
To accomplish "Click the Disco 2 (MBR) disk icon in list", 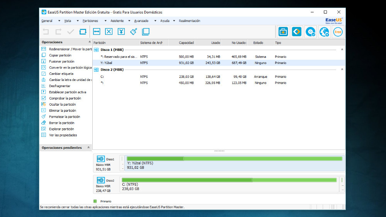I will tap(96, 70).
